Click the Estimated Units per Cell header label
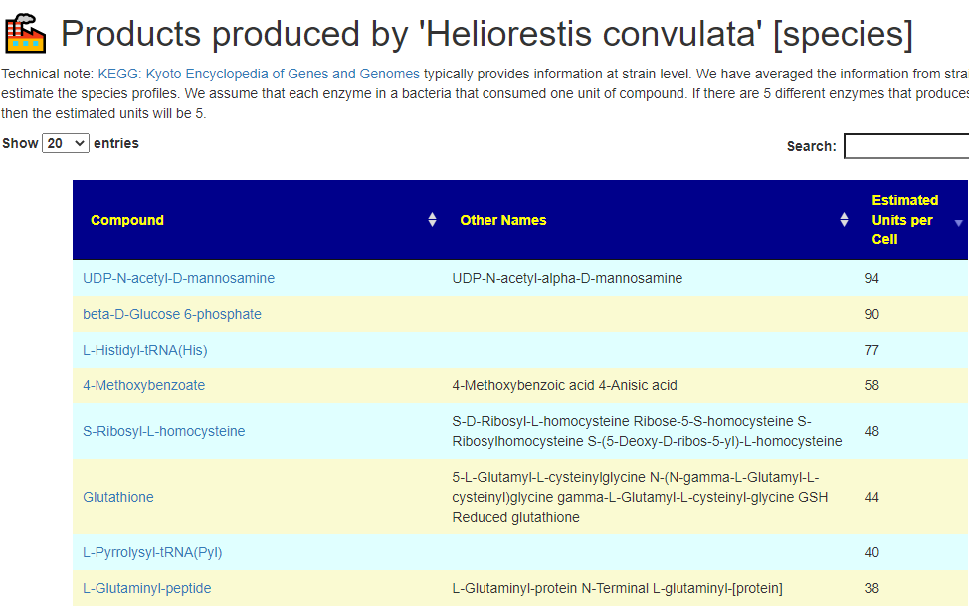Viewport: 969px width, 606px height. 904,220
